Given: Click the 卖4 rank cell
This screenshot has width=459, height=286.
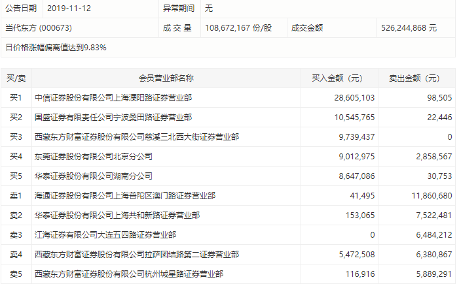Looking at the screenshot, I should [16, 255].
